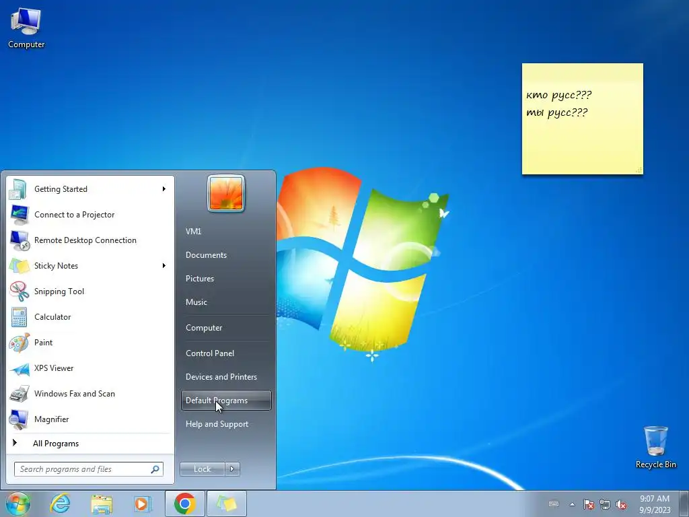Click Show Desktop strip at taskbar end
Viewport: 689px width, 517px height.
(x=684, y=504)
